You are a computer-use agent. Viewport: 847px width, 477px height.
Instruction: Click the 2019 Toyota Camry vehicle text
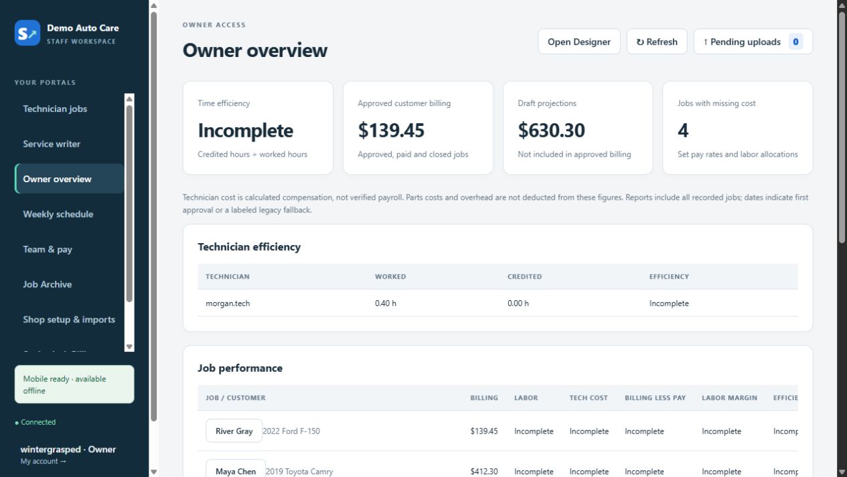pos(299,472)
